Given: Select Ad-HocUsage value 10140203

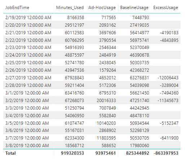Looking at the screenshot, I should point(106,123).
